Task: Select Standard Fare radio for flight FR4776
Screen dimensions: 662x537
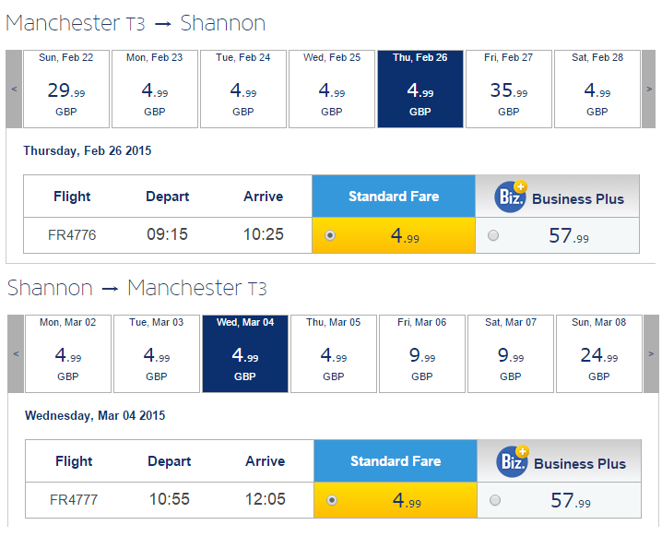Action: click(330, 235)
